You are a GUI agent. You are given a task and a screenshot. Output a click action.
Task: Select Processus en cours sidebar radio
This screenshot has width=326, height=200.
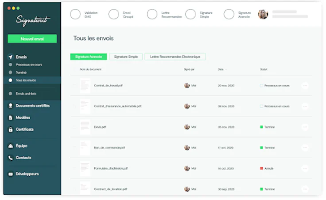pyautogui.click(x=10, y=64)
